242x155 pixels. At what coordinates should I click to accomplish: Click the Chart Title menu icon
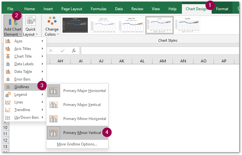pos(8,56)
